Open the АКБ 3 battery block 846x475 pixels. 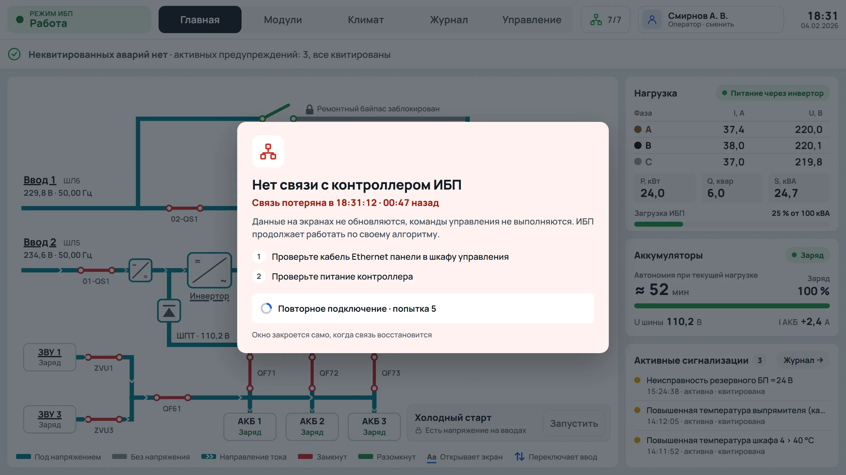pos(374,426)
